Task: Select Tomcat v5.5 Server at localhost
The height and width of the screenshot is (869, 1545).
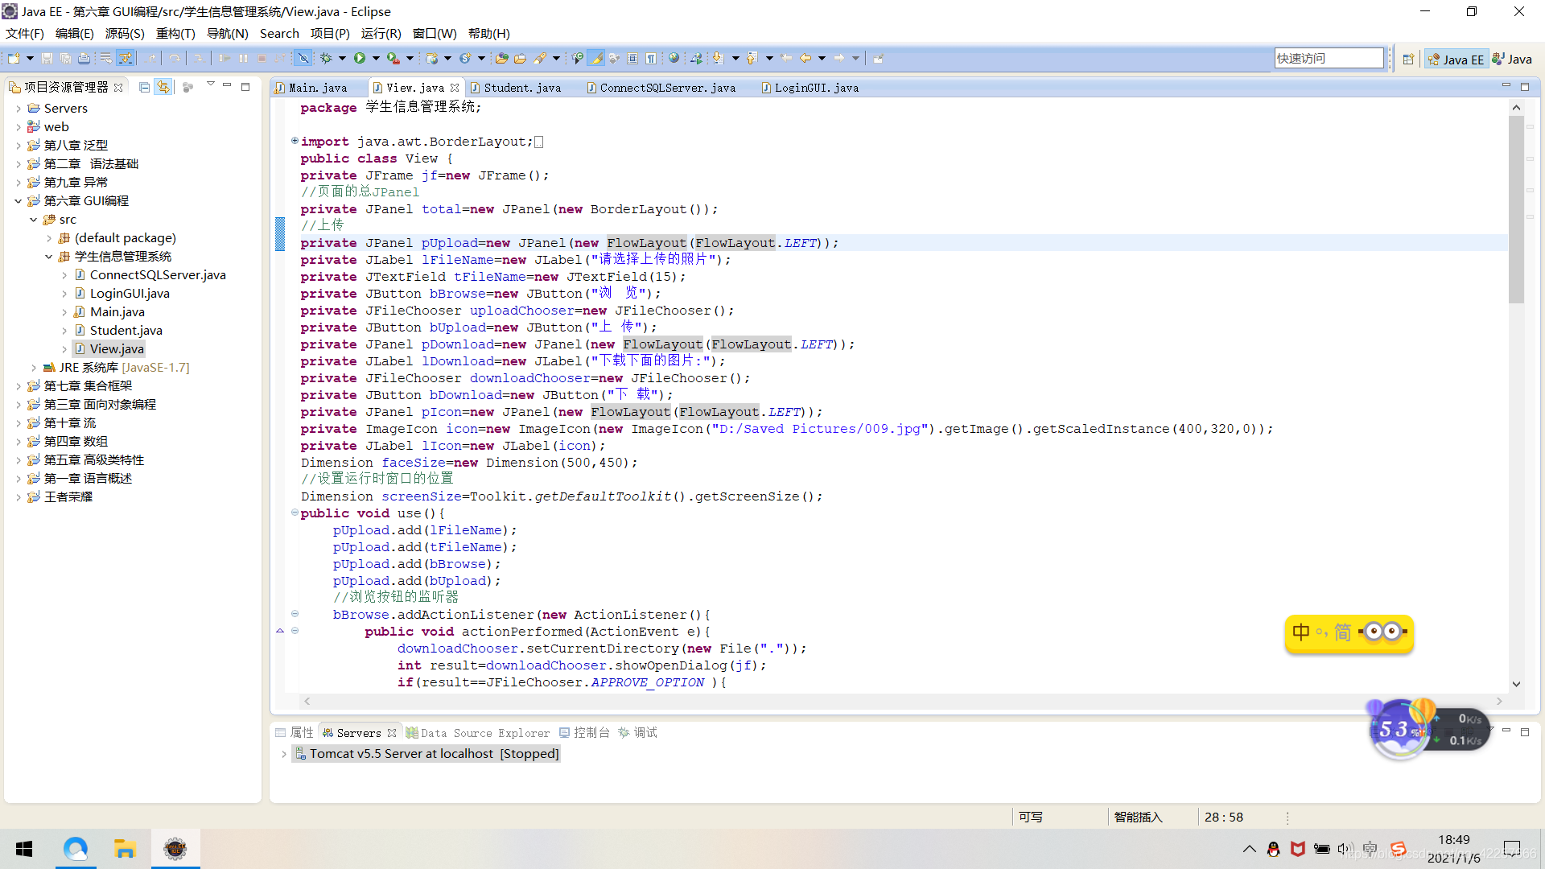Action: tap(433, 753)
